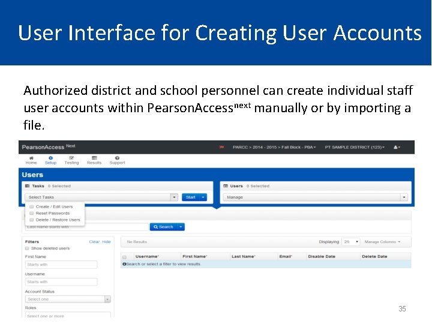The image size is (432, 324).
Task: Sort by First Name column header
Action: (195, 257)
